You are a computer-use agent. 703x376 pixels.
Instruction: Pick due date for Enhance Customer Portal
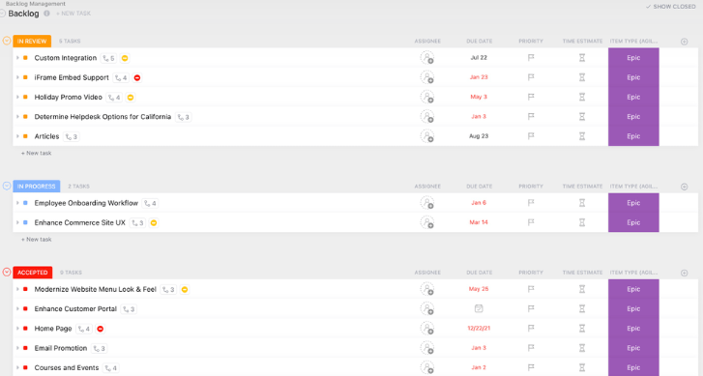479,308
